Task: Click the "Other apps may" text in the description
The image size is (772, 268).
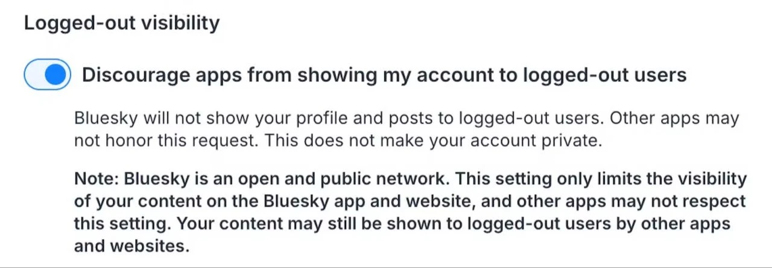Action: pyautogui.click(x=674, y=118)
